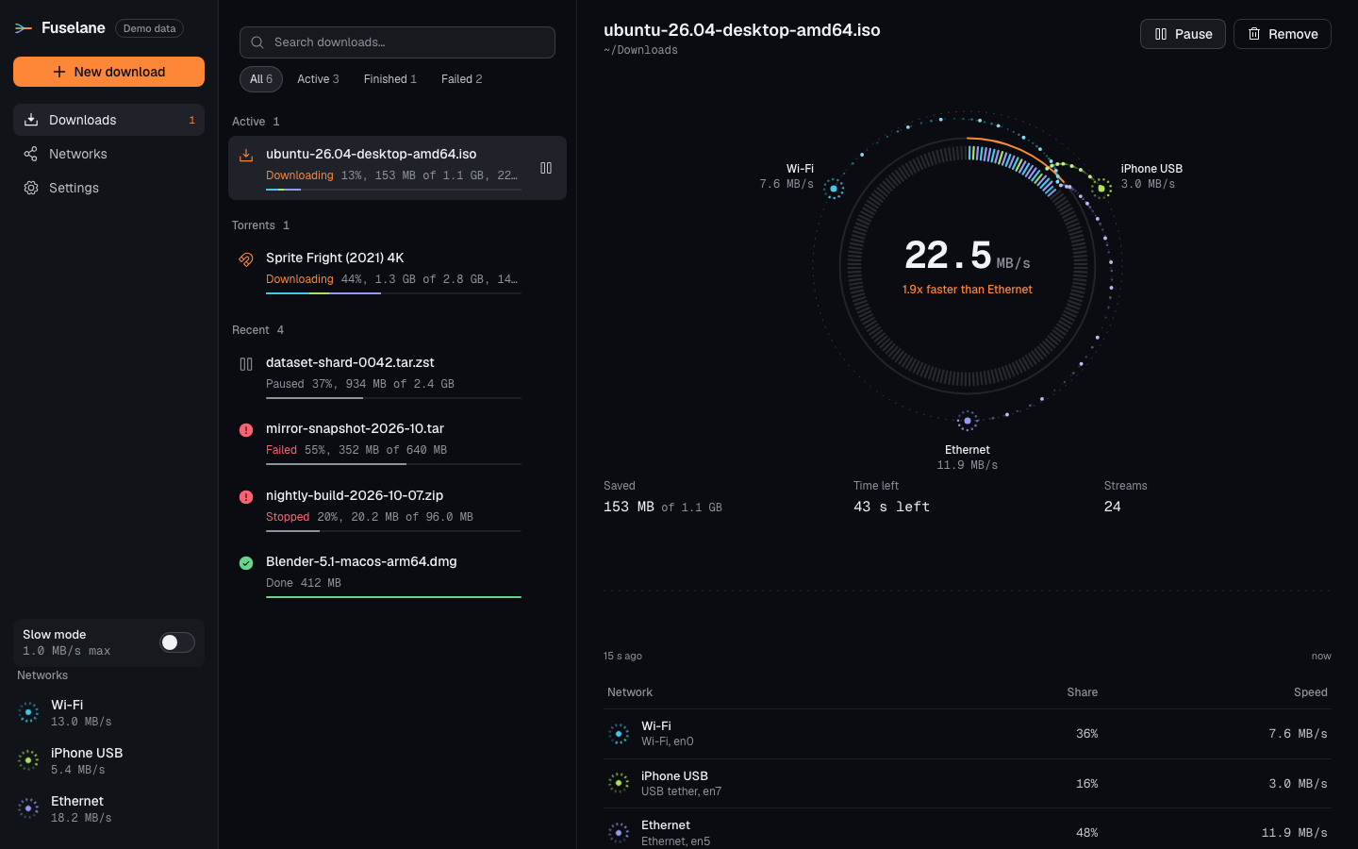Open dataset-shard-0042.tar.zst download
The height and width of the screenshot is (849, 1358).
pos(397,376)
